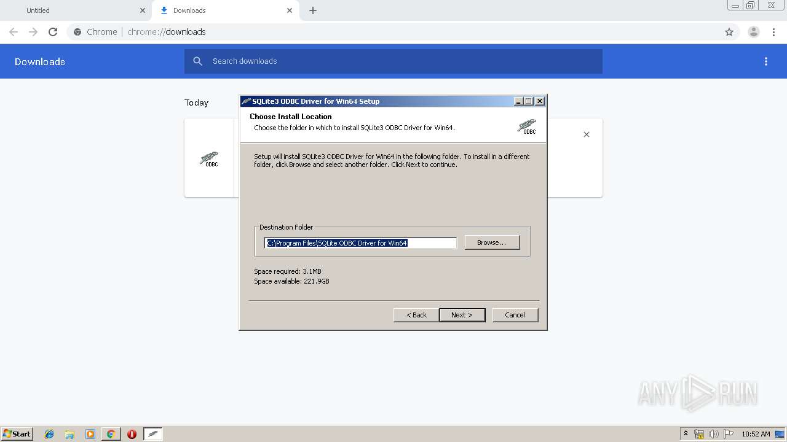Click the network tray icon
The image size is (787, 442).
tap(699, 434)
